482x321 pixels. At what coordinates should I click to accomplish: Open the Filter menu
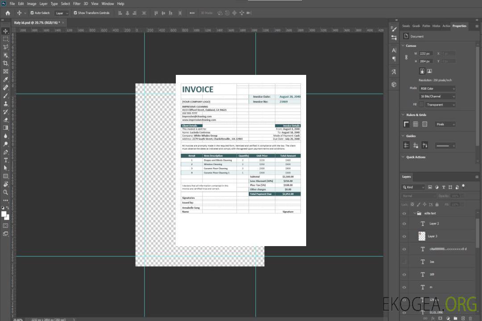coord(77,4)
